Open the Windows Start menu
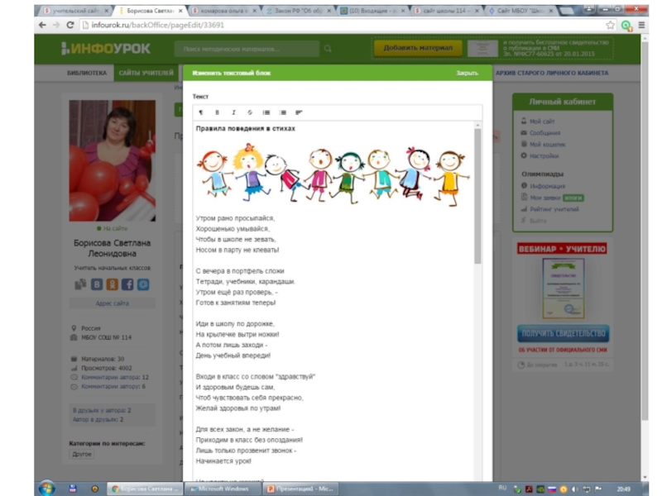The image size is (662, 496). (46, 488)
